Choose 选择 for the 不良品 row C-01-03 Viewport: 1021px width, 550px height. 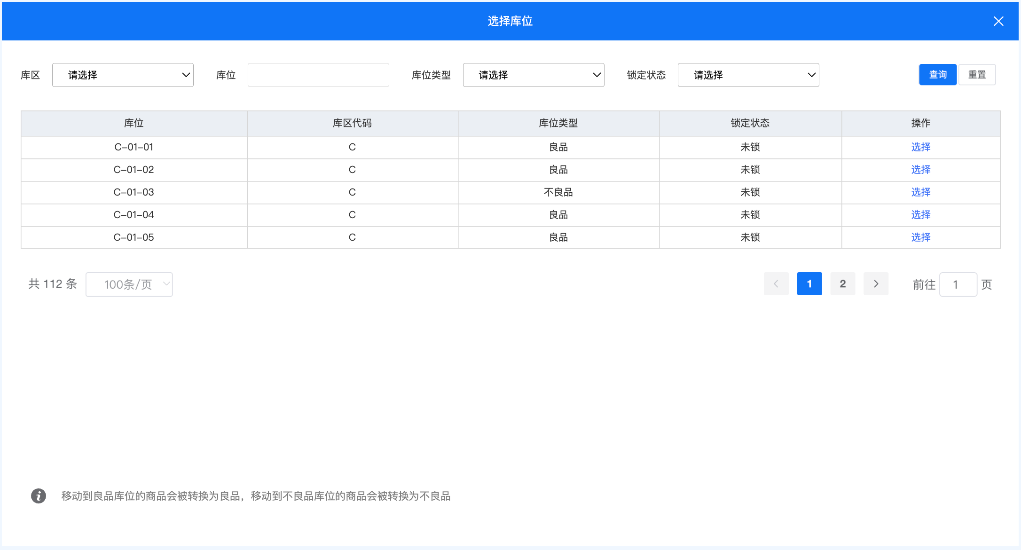(x=920, y=192)
